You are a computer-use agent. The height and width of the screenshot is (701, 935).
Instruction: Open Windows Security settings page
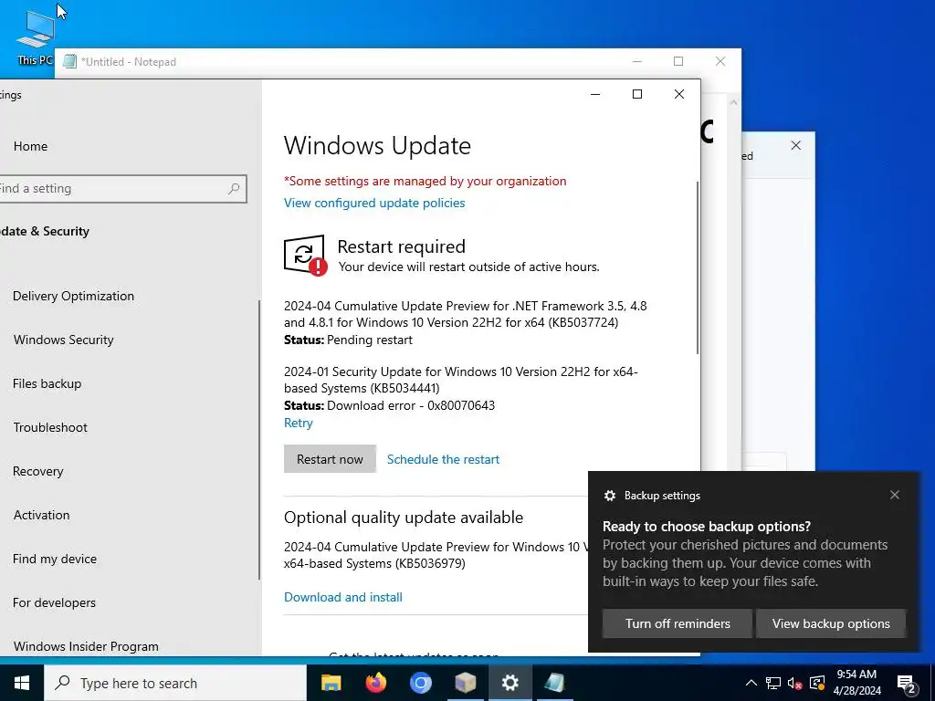tap(64, 340)
